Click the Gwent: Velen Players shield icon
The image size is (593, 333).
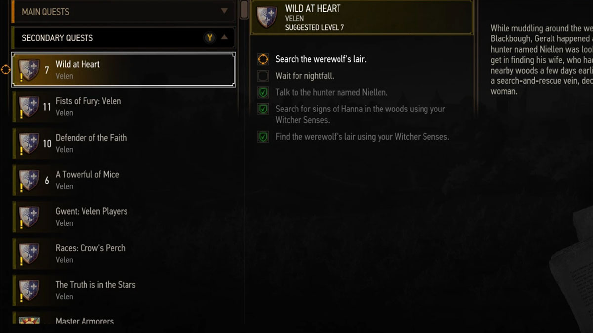[x=29, y=217]
